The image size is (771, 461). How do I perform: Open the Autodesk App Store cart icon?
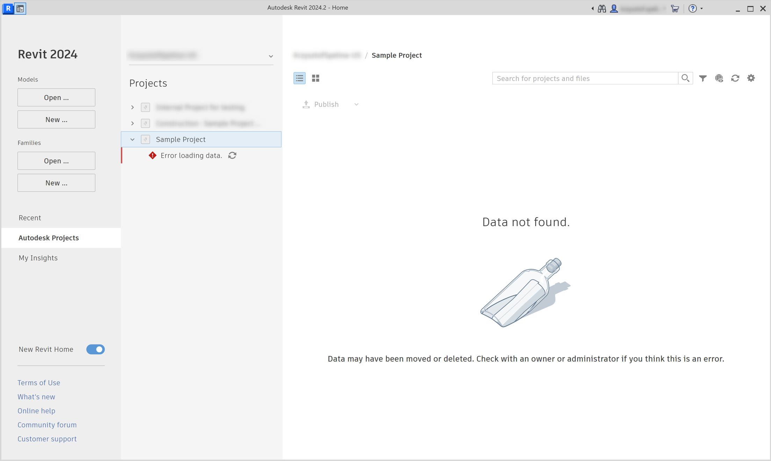(x=675, y=8)
